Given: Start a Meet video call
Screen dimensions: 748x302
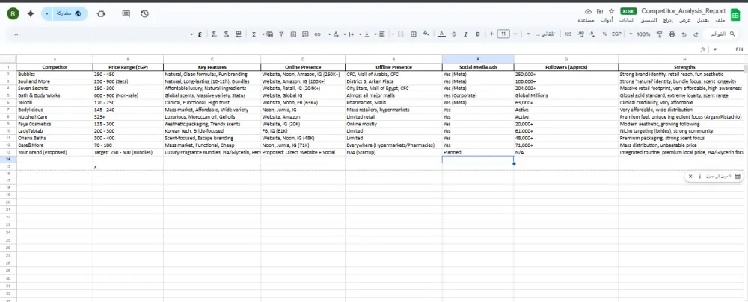Looking at the screenshot, I should coord(101,13).
